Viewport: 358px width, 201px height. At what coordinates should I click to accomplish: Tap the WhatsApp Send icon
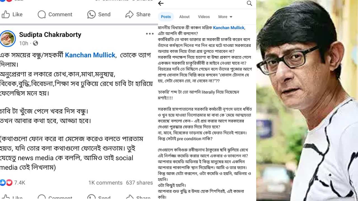[91, 15]
